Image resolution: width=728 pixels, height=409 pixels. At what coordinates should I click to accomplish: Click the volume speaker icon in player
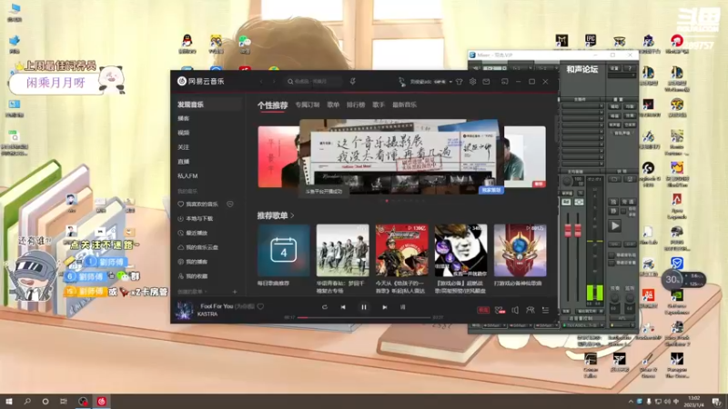515,310
